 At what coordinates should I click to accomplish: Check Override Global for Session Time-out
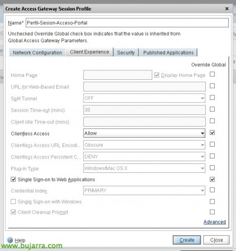(212, 109)
